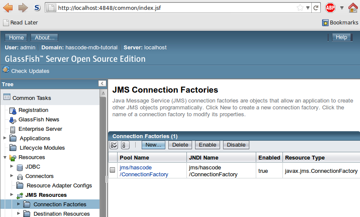This screenshot has height=217, width=360.
Task: Click the blue S icon beside the address bar
Action: coord(37,8)
